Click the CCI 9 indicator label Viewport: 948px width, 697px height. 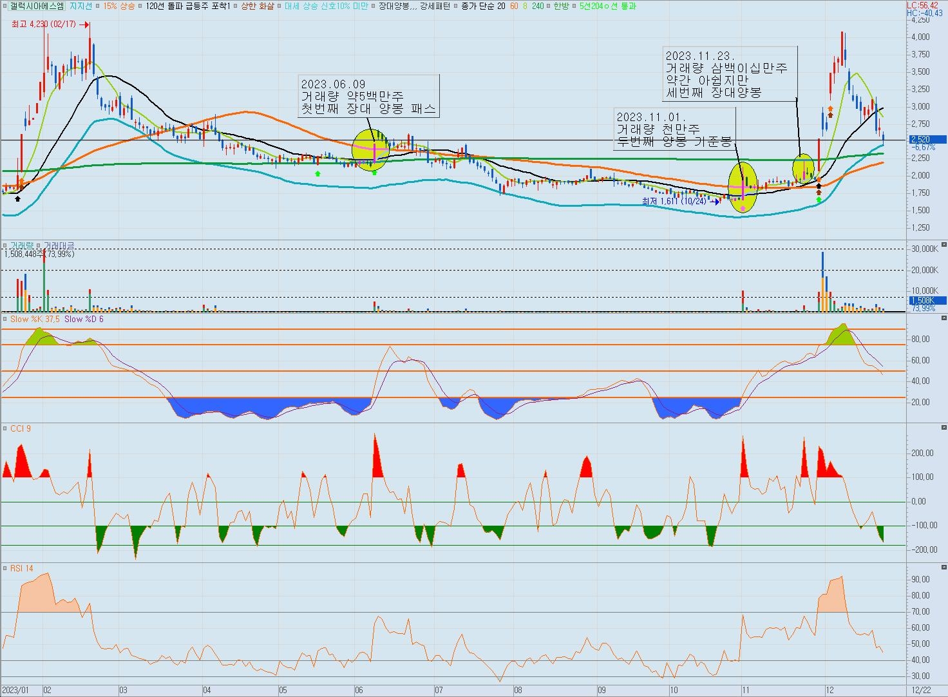pos(20,428)
